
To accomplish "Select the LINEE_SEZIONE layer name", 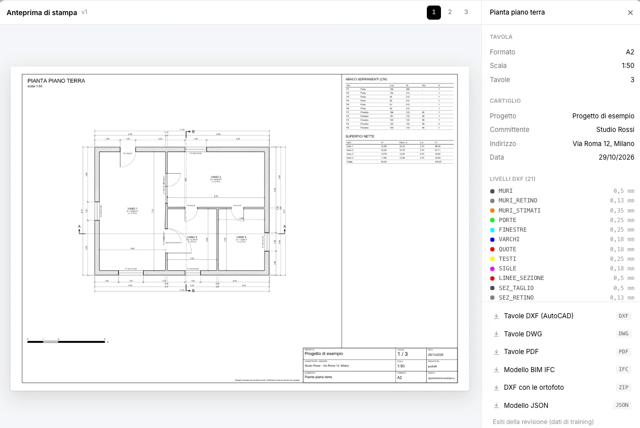I will click(x=522, y=278).
